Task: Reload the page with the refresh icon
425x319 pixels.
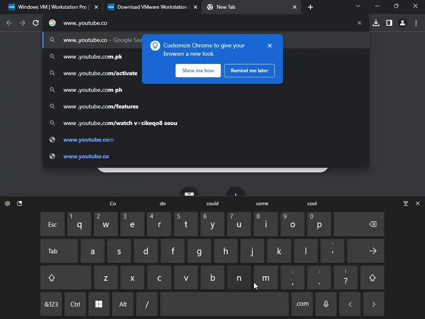Action: (36, 23)
